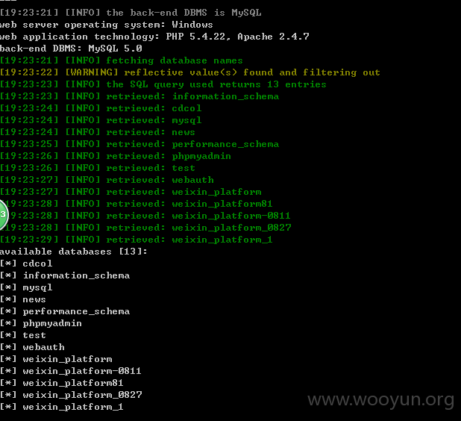Select the yellow WARNING 'reflective value(s) found' line

[x=190, y=72]
